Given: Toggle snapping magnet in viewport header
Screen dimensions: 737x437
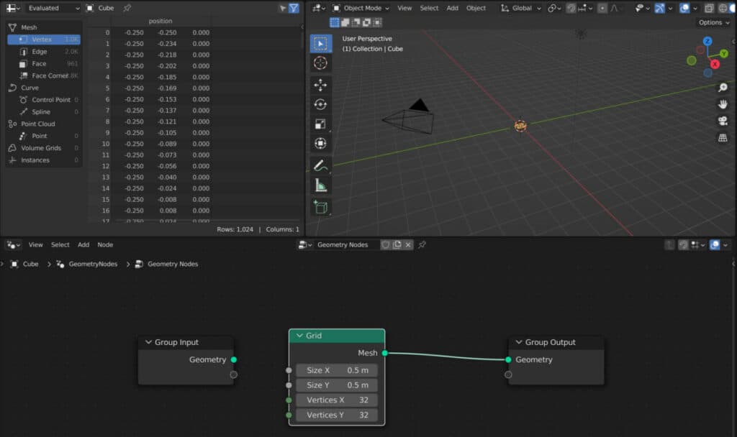Looking at the screenshot, I should point(571,8).
